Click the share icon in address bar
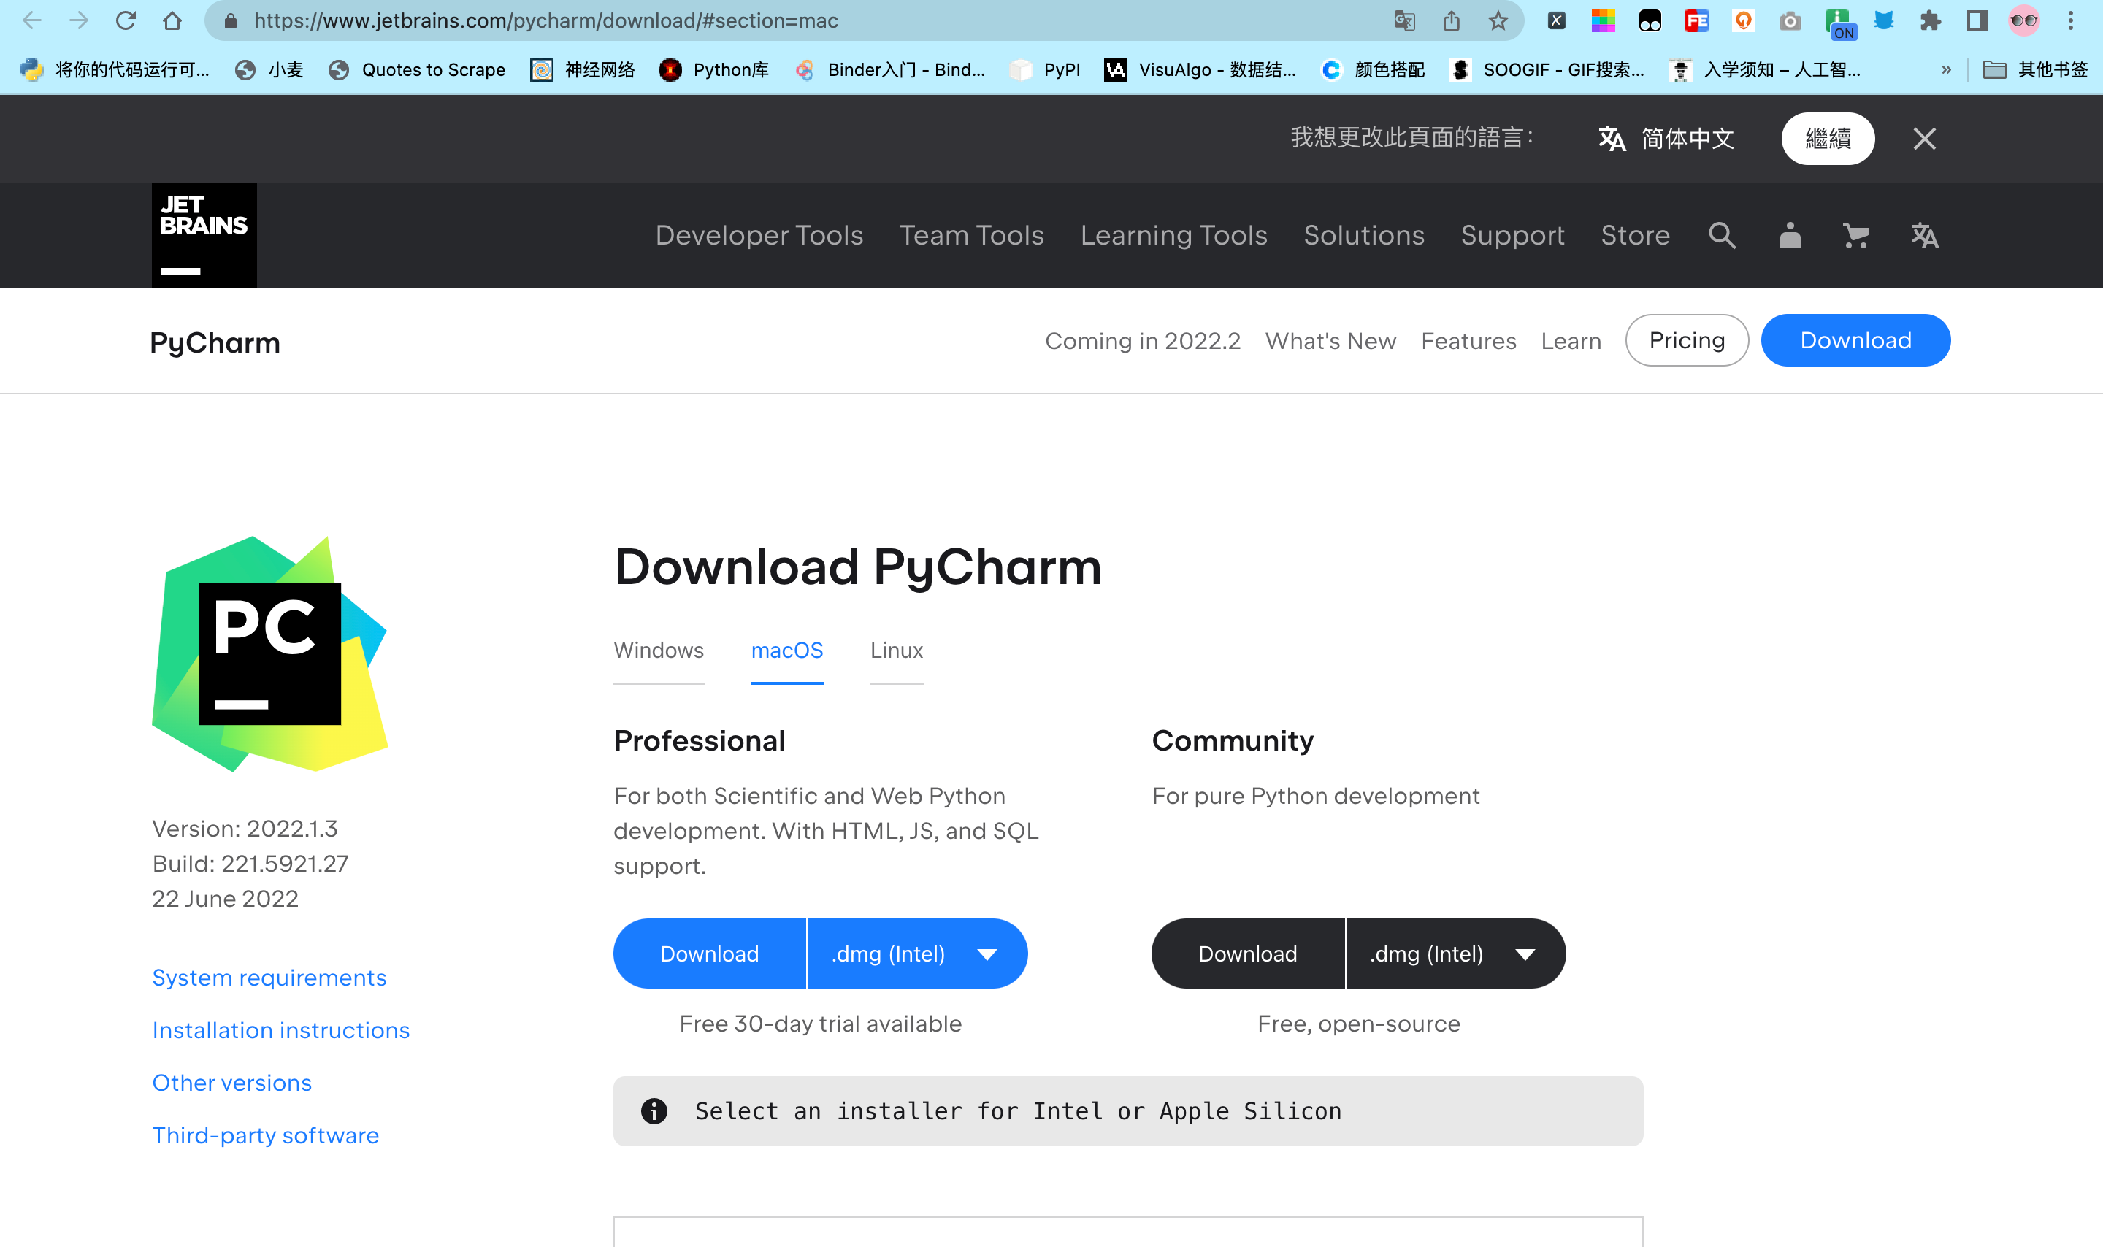 coord(1451,21)
